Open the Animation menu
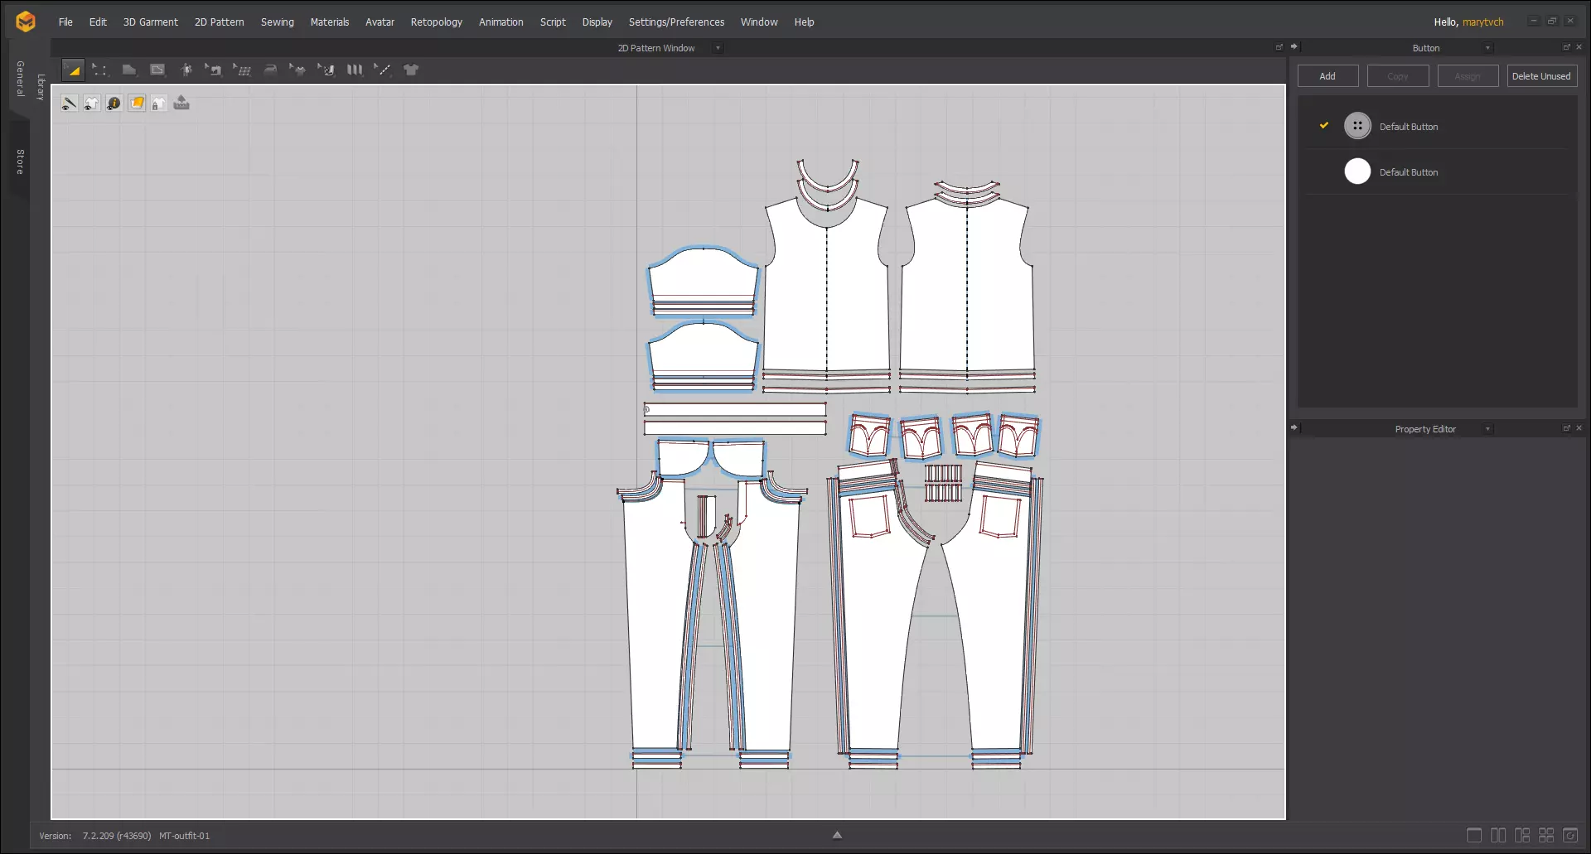 click(x=501, y=22)
